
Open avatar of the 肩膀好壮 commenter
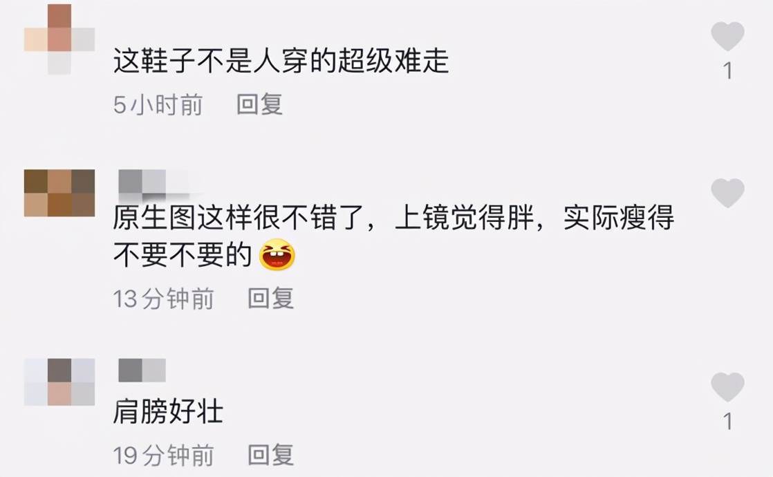[x=59, y=382]
